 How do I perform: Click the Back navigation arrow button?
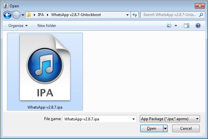click(x=7, y=15)
